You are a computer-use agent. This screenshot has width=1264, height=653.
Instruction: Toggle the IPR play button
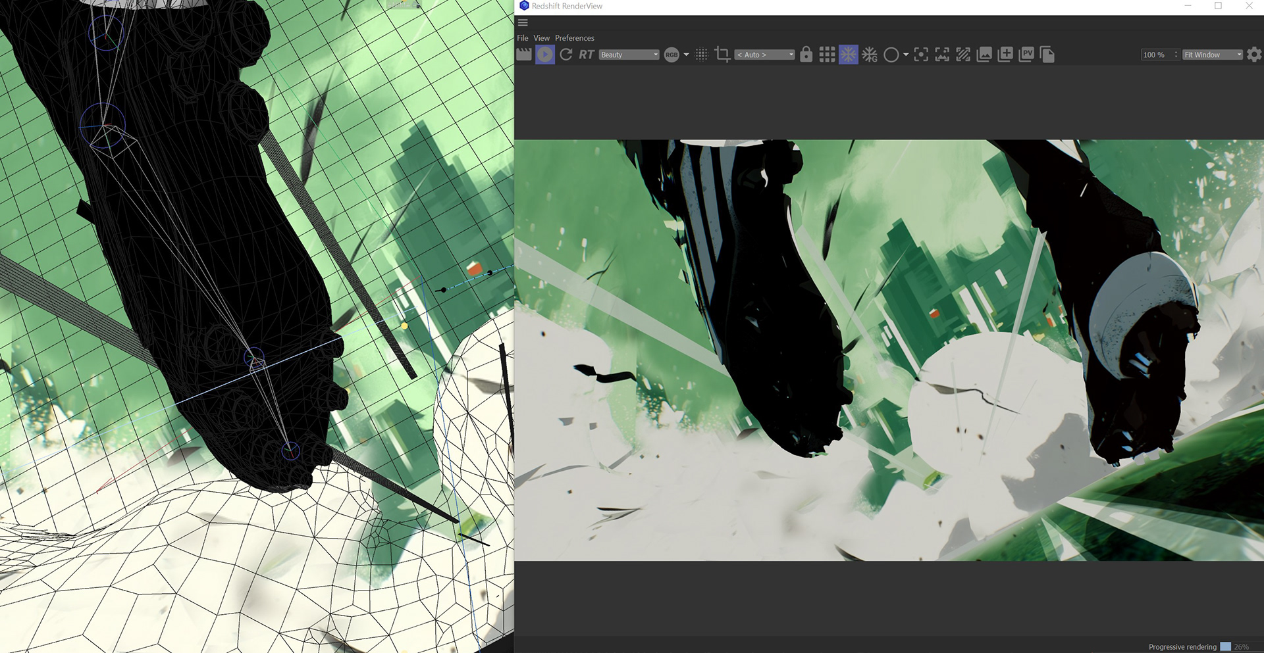click(x=545, y=55)
